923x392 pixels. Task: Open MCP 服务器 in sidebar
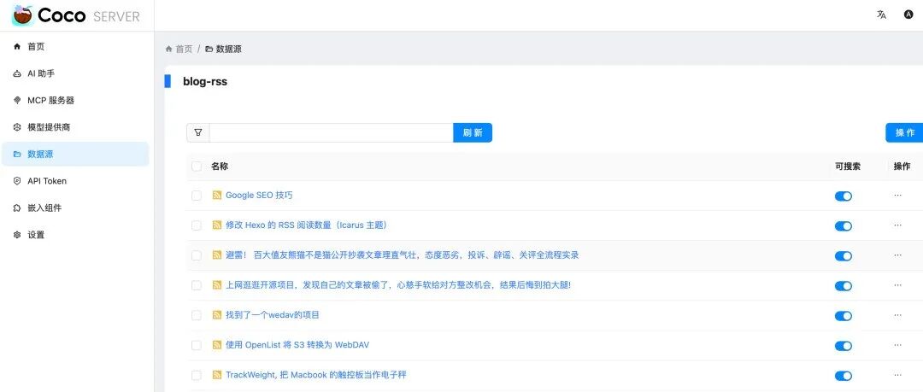click(x=74, y=101)
